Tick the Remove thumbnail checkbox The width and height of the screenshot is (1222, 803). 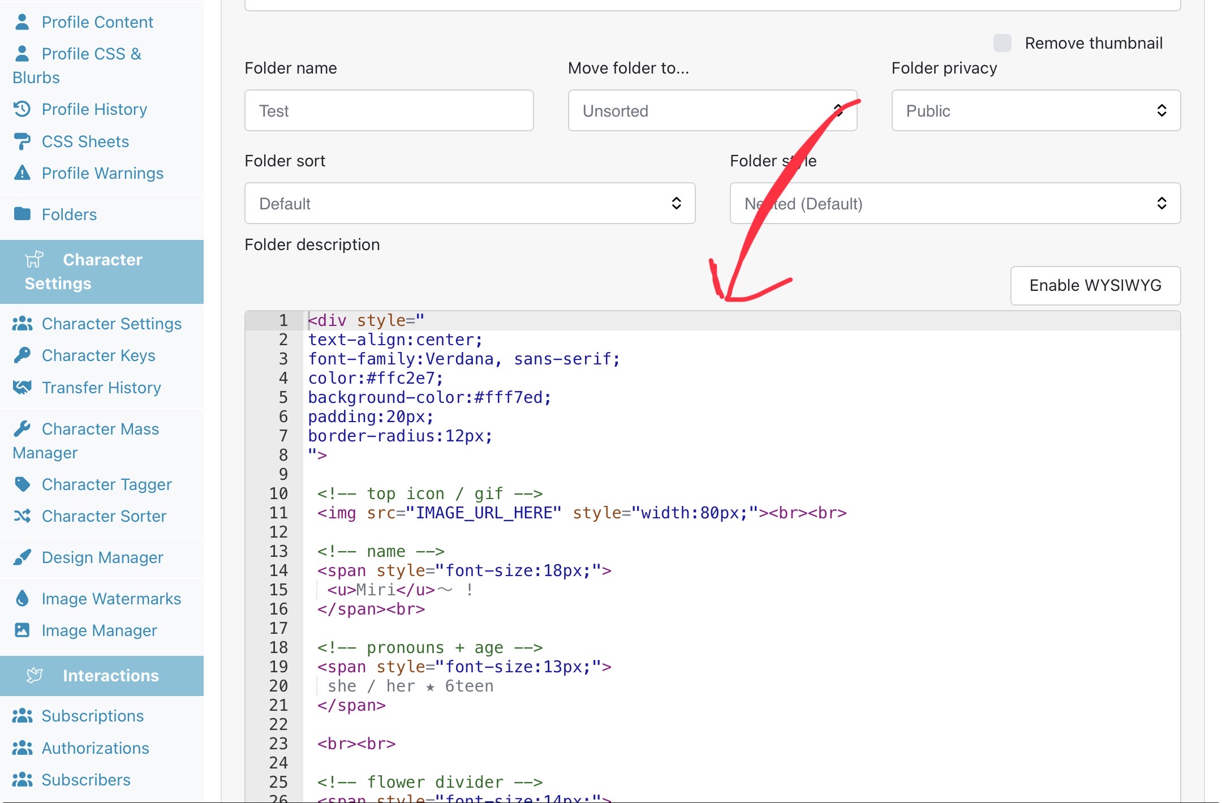tap(1002, 43)
